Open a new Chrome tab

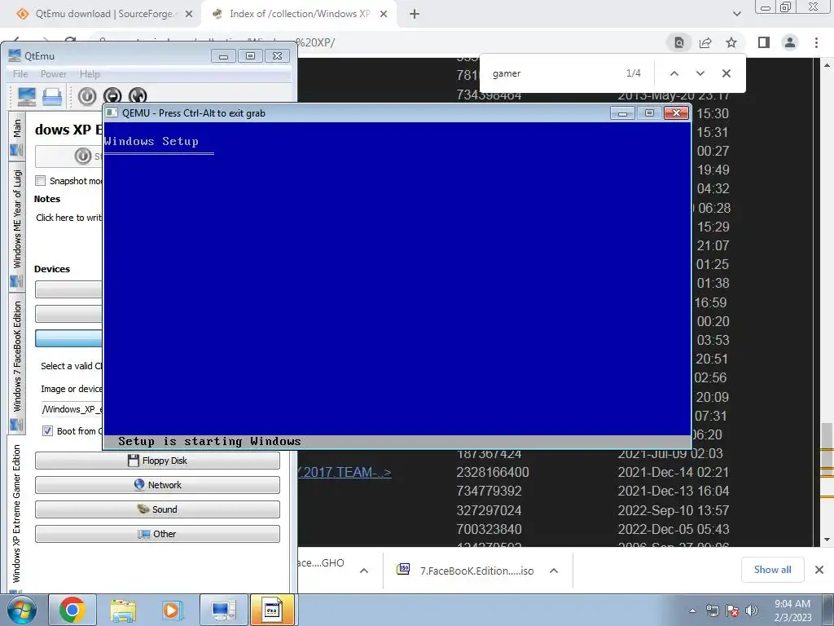click(x=415, y=15)
